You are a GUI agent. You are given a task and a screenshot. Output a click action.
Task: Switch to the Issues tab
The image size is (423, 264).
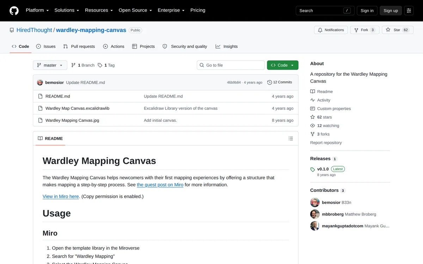[x=46, y=46]
